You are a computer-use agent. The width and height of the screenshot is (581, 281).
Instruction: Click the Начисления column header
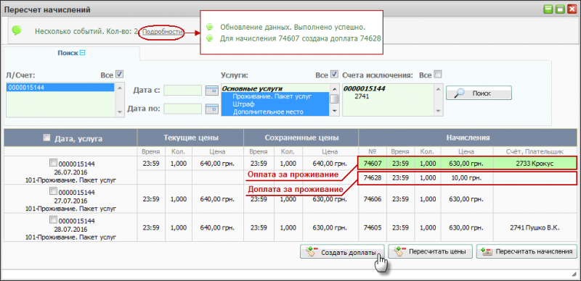(x=468, y=138)
